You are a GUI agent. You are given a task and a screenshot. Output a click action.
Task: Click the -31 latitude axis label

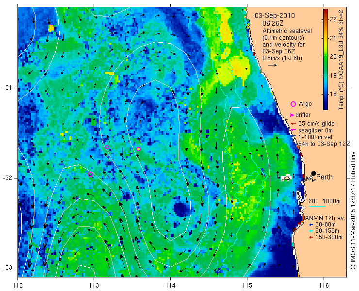7,88
